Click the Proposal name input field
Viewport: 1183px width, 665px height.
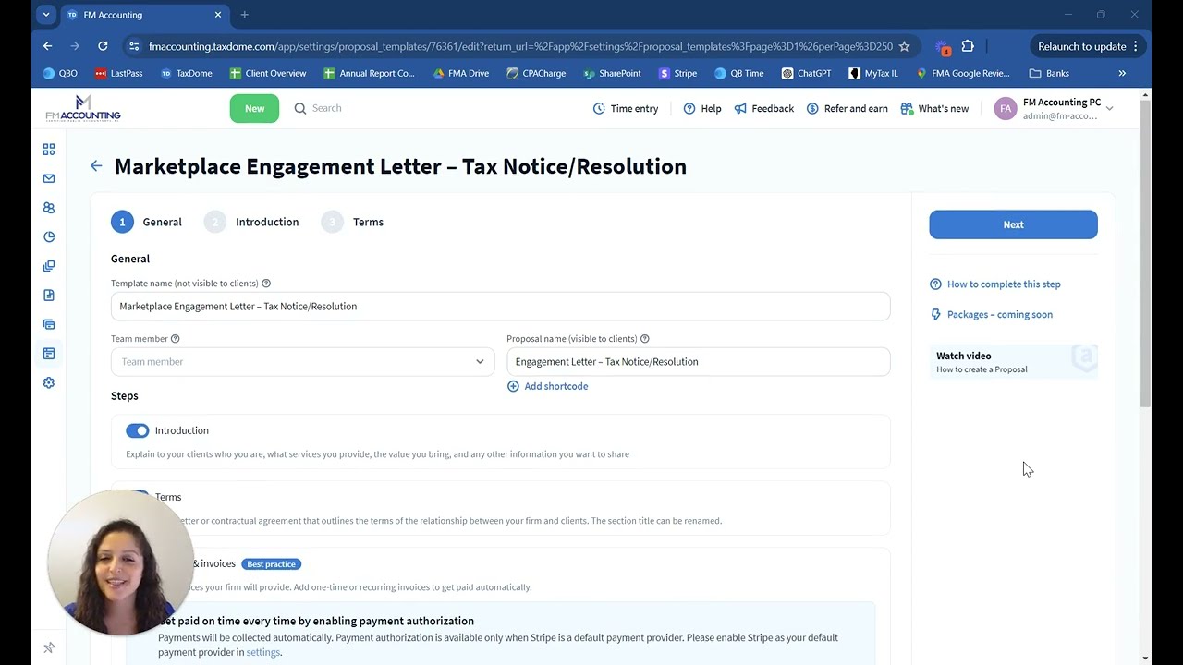(698, 362)
